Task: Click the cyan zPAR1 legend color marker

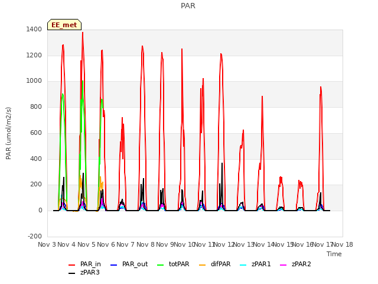Action: coord(243,265)
